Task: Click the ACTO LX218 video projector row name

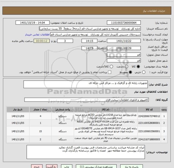Action: [x=106, y=116]
